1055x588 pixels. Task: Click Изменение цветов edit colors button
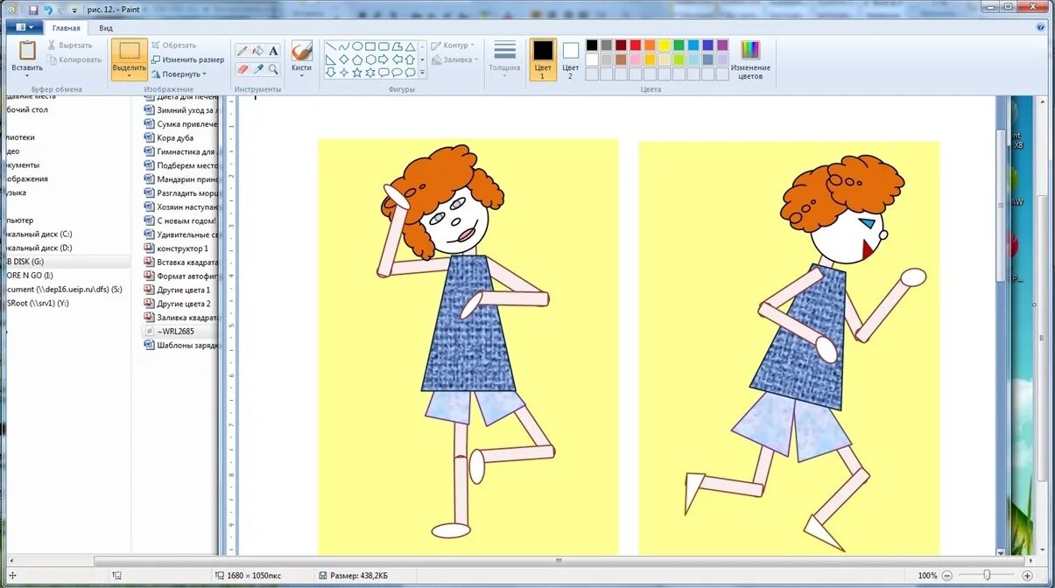coord(750,59)
